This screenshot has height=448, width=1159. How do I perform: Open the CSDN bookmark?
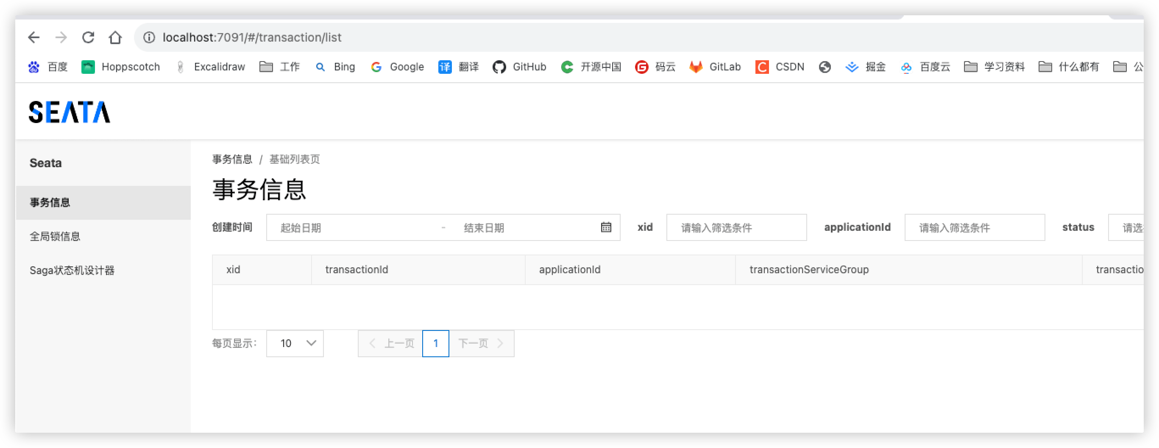pyautogui.click(x=780, y=67)
